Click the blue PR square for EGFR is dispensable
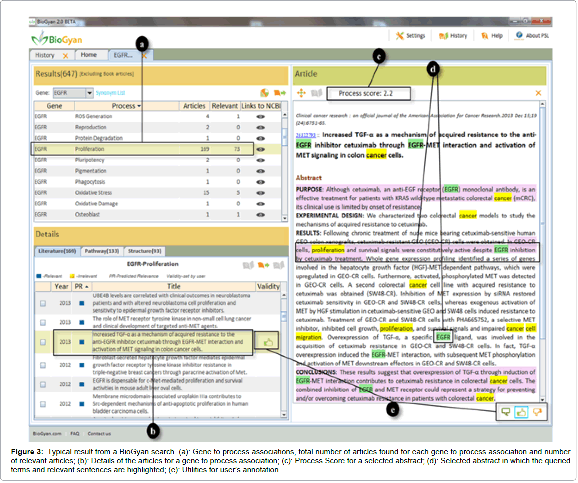Image resolution: width=578 pixels, height=483 pixels. click(x=82, y=385)
